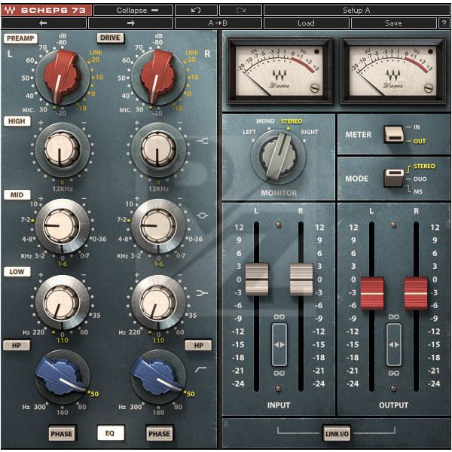Viewport: 452px width, 452px height.
Task: Click the Waves logo next to Scheps 73
Action: pos(10,11)
